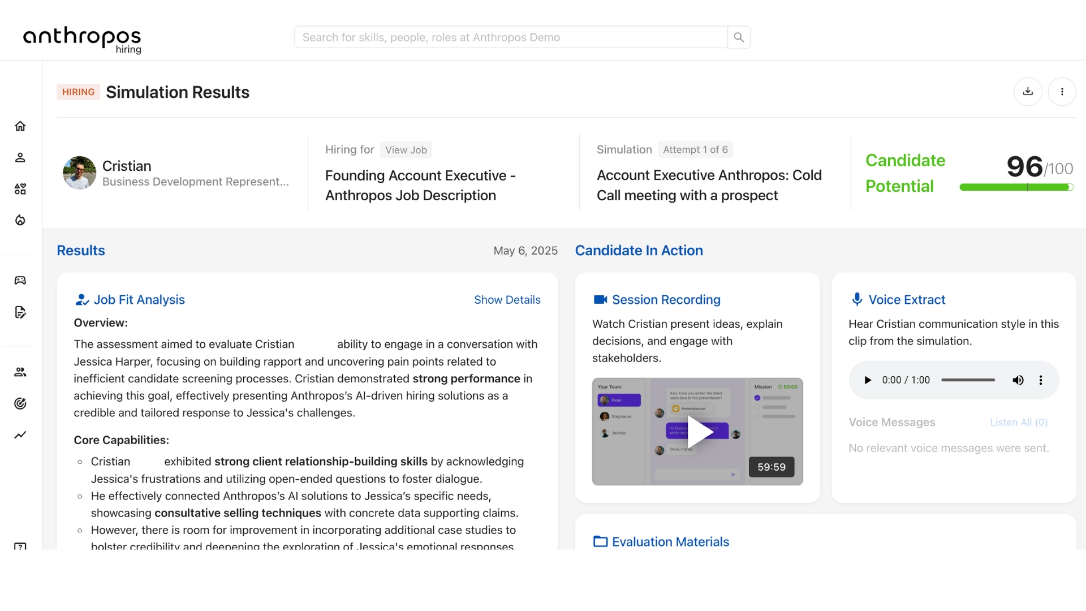
Task: Open the target goals sidebar icon
Action: (20, 403)
